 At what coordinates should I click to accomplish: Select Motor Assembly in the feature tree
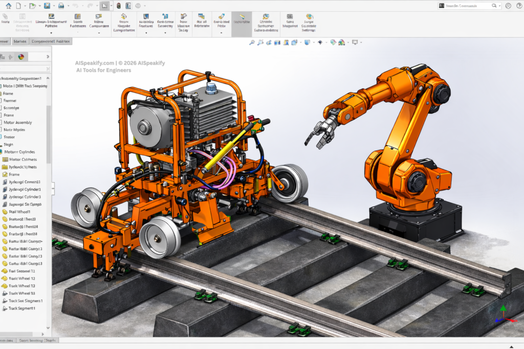click(17, 123)
